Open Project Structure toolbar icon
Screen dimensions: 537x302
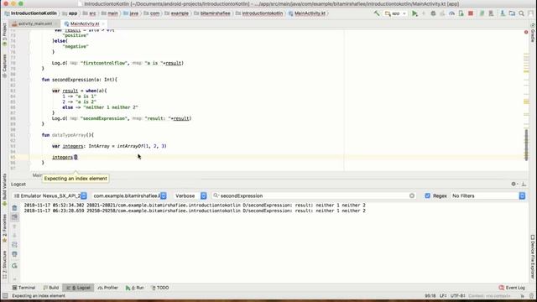click(512, 13)
